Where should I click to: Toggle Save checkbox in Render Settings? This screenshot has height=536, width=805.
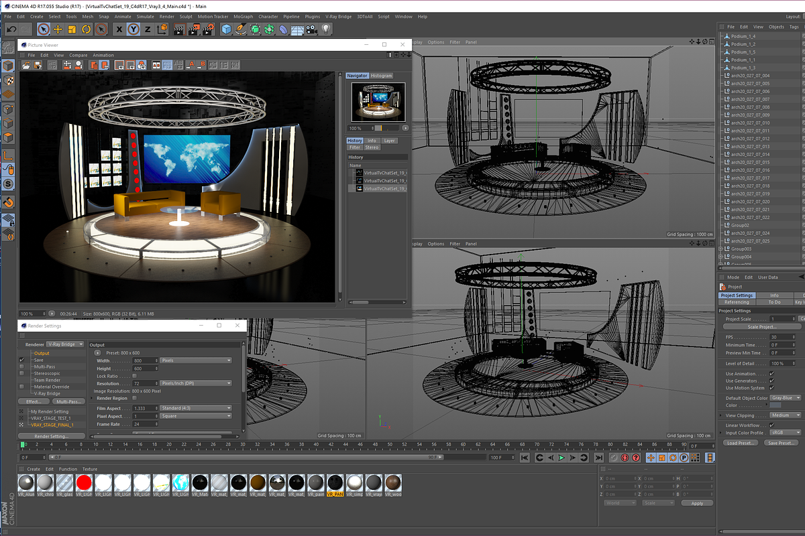(x=22, y=360)
